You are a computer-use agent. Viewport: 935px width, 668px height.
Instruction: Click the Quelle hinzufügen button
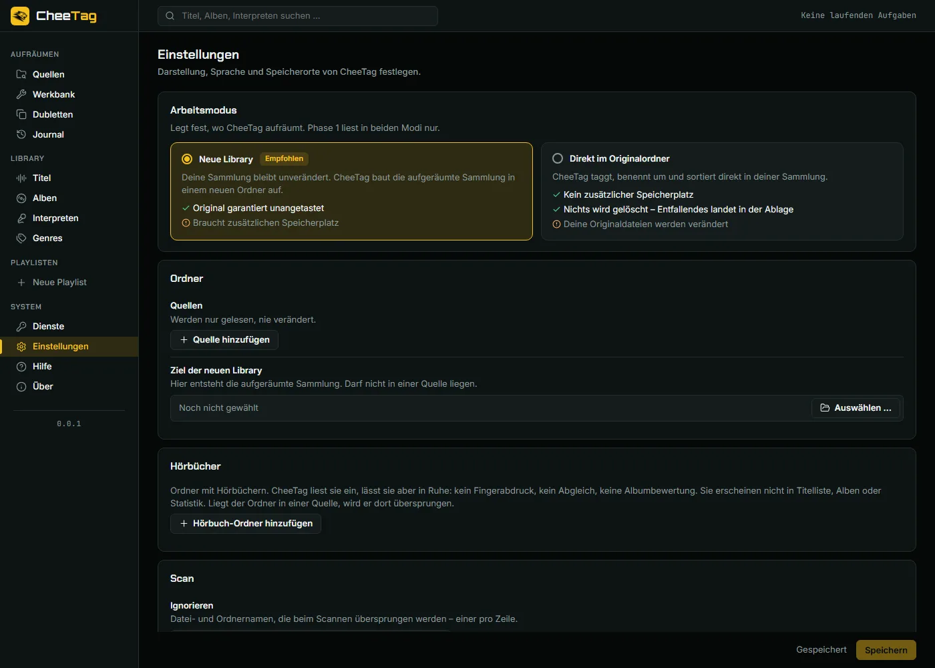224,340
